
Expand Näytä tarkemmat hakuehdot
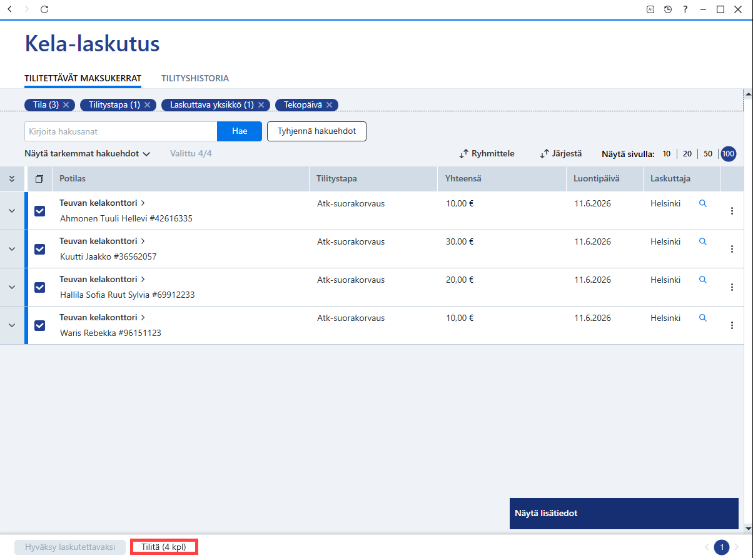[88, 153]
